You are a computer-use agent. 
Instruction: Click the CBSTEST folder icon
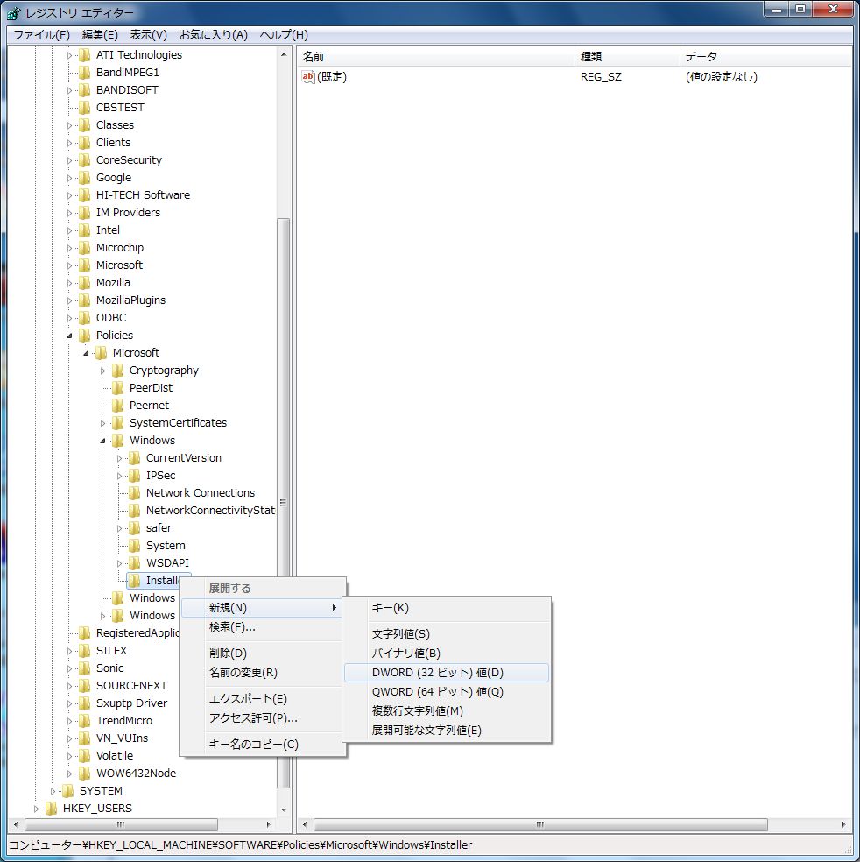[x=85, y=108]
